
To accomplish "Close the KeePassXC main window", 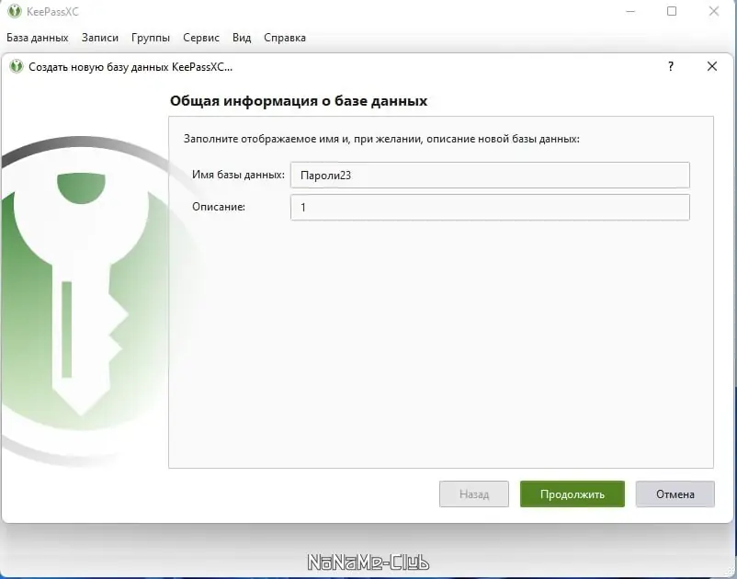I will click(x=713, y=11).
